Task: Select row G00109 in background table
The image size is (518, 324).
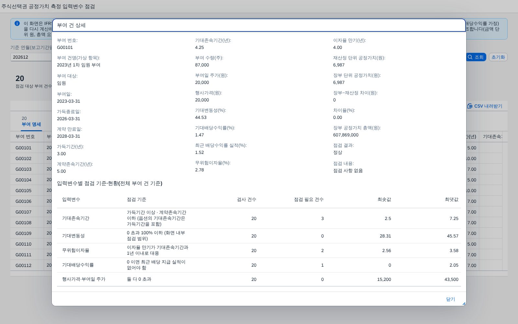Action: click(x=23, y=233)
